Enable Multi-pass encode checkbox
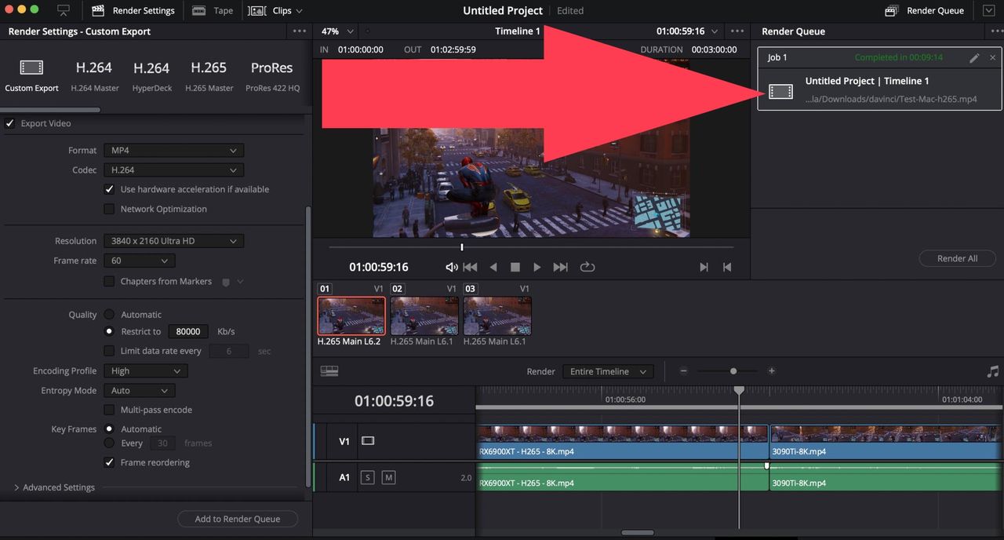Viewport: 1004px width, 540px height. click(x=109, y=410)
